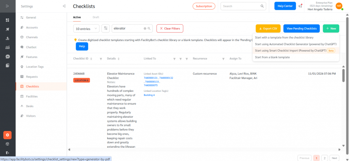The height and width of the screenshot is (161, 349).
Task: Clear the elevator search text
Action: click(145, 29)
